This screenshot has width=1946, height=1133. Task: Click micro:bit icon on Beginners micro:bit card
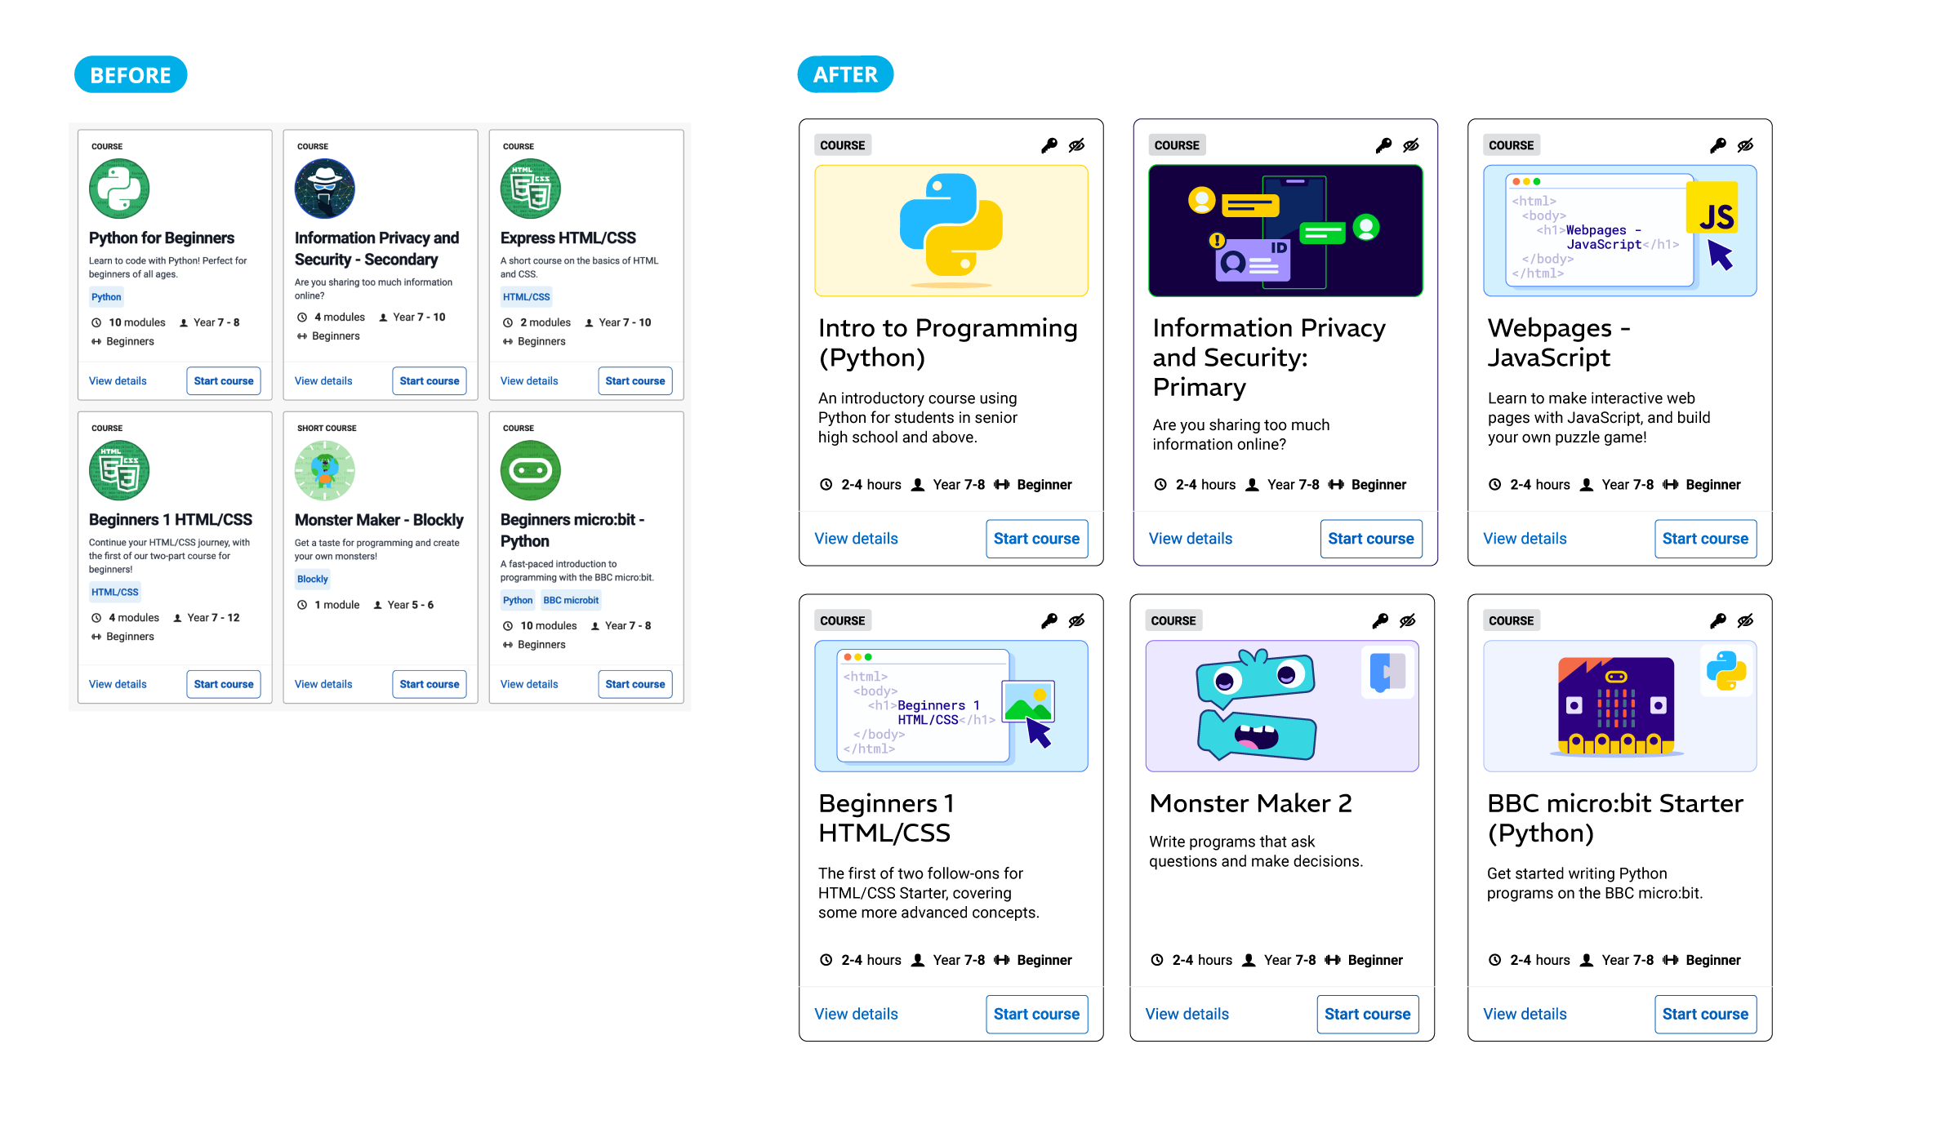(x=530, y=470)
